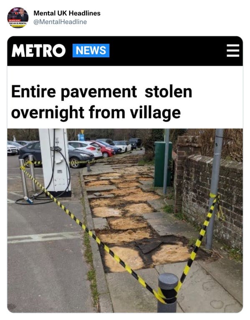The image size is (250, 320).
Task: Open the Metro hamburger menu
Action: 233,50
